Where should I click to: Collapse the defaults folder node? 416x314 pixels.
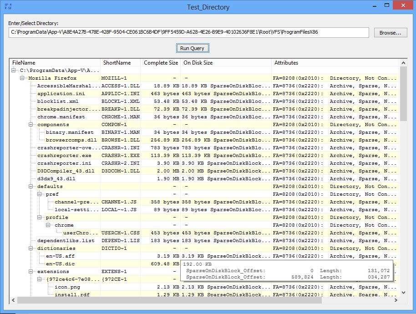click(x=30, y=186)
